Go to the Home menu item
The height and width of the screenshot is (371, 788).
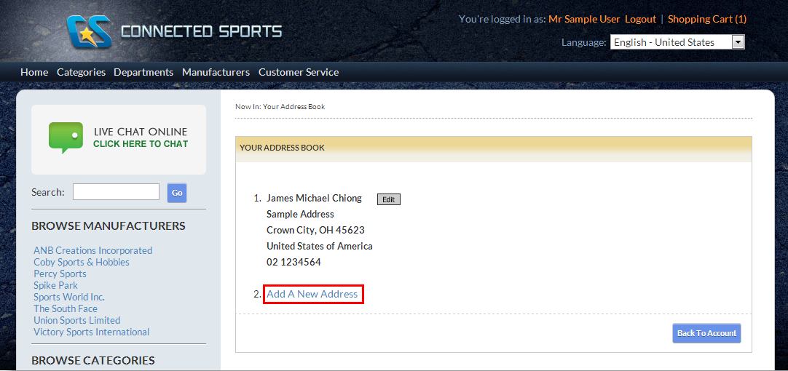click(34, 72)
